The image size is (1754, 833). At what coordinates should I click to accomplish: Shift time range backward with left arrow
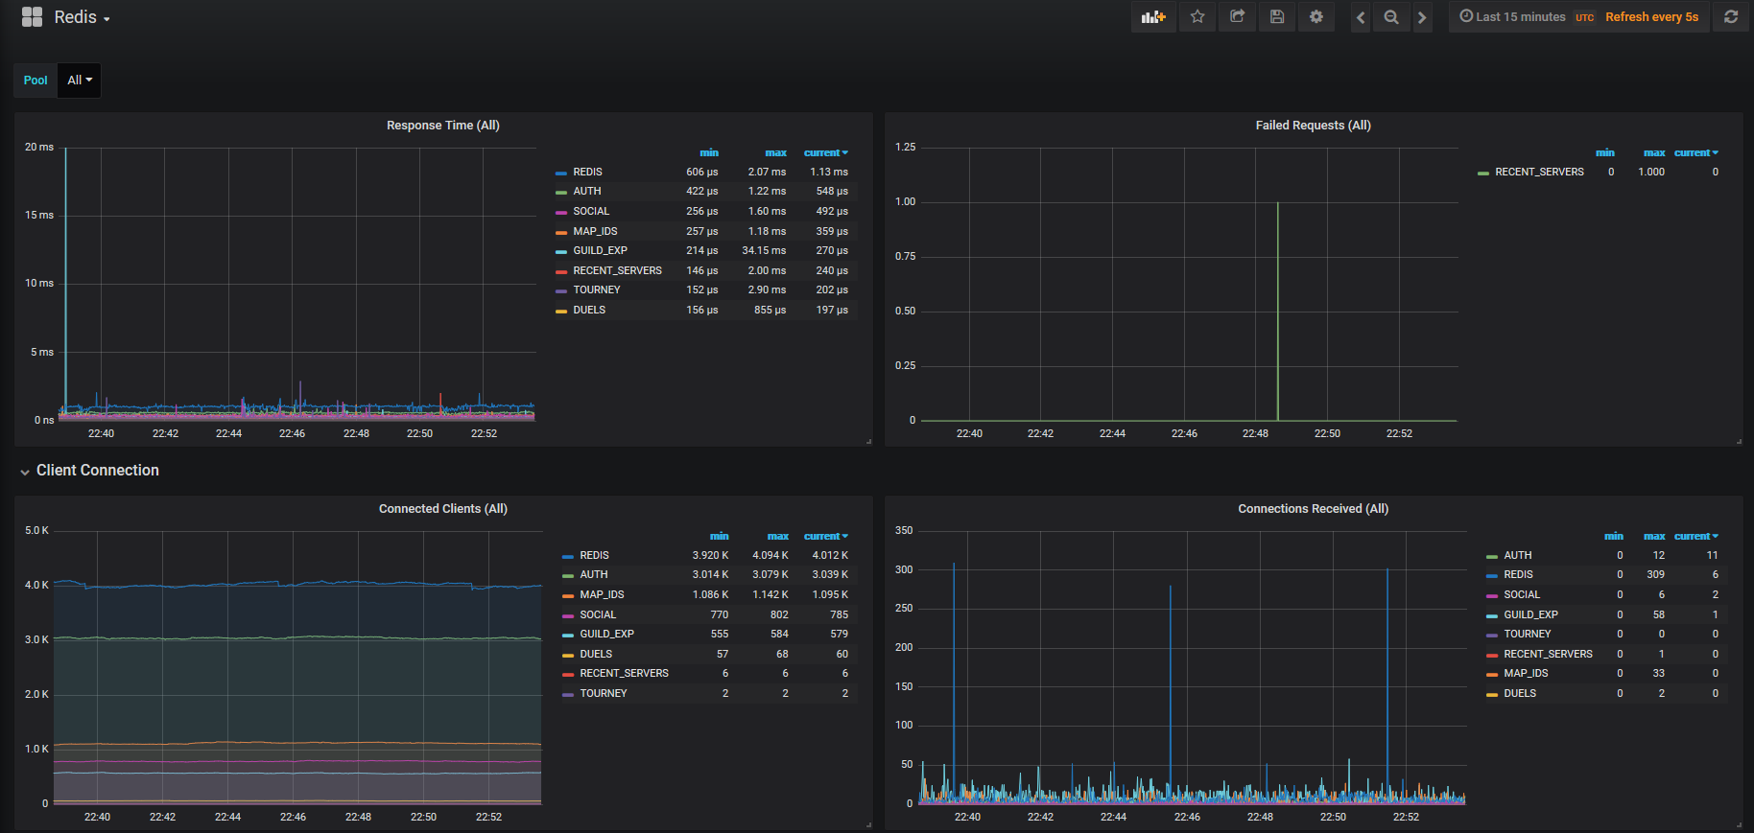click(1361, 17)
